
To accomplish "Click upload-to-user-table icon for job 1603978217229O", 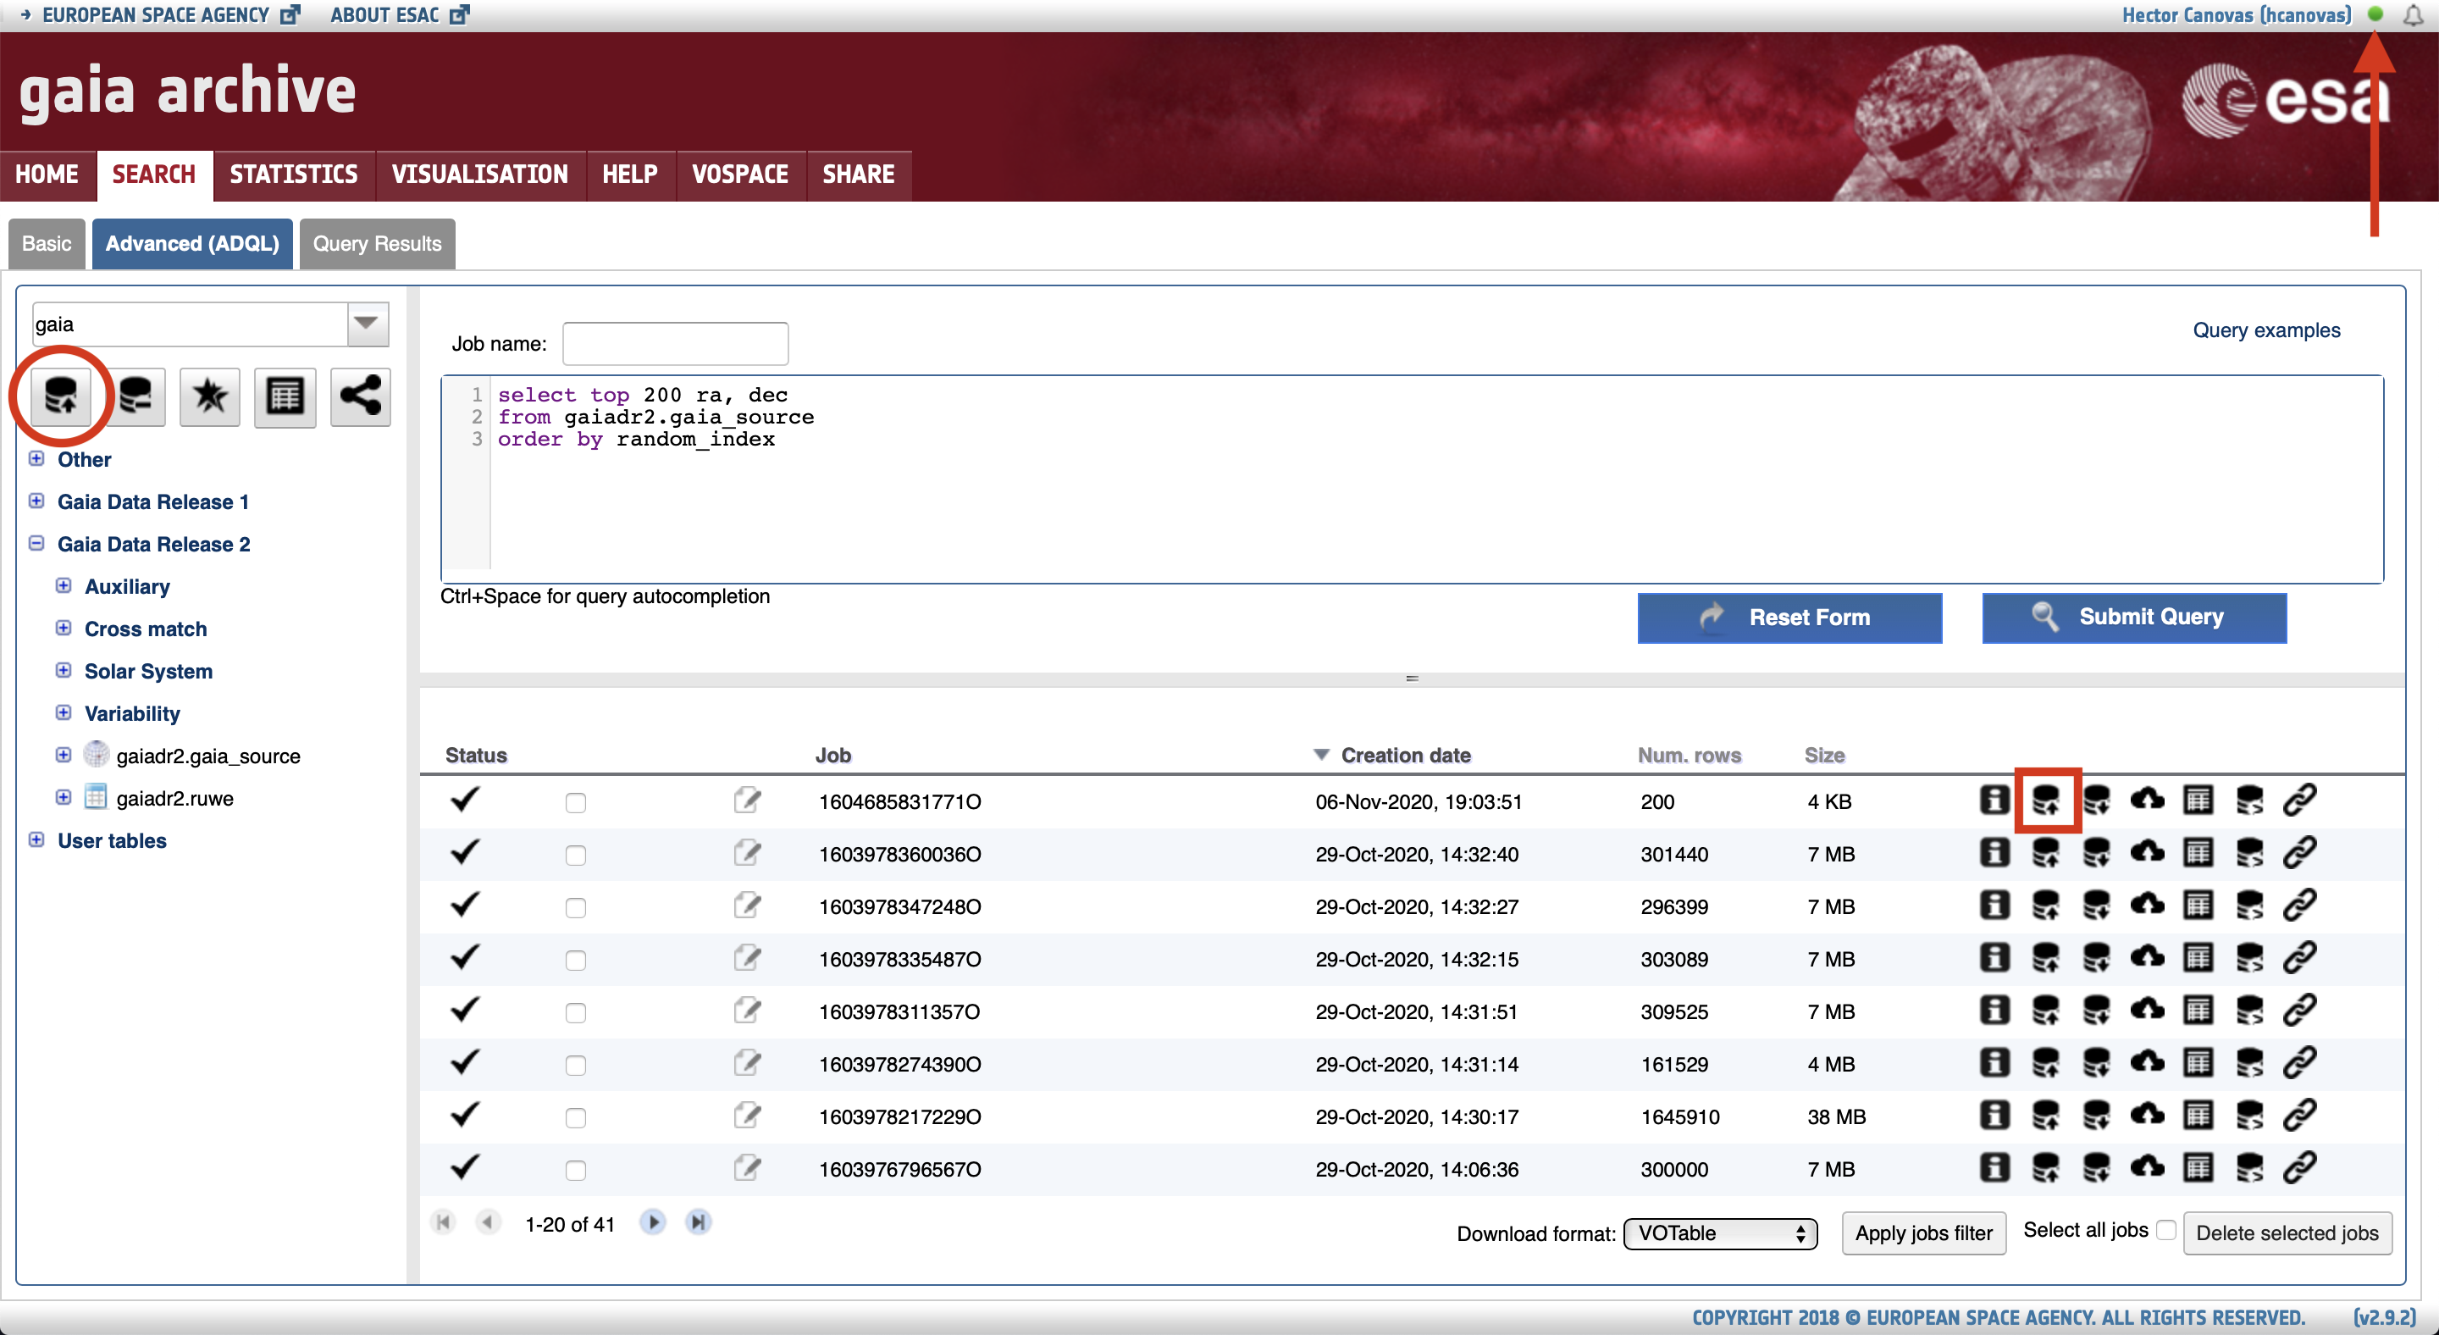I will pyautogui.click(x=2046, y=1116).
